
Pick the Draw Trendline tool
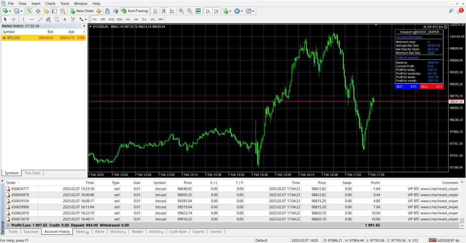[x=40, y=19]
